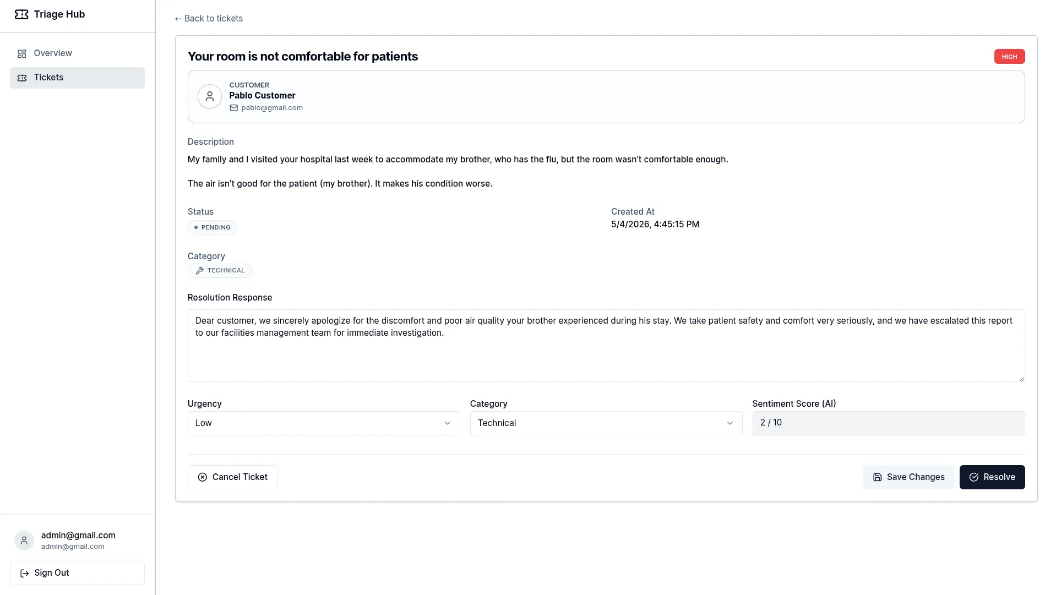Click the Overview grid icon in sidebar
The image size is (1056, 595).
click(x=22, y=53)
